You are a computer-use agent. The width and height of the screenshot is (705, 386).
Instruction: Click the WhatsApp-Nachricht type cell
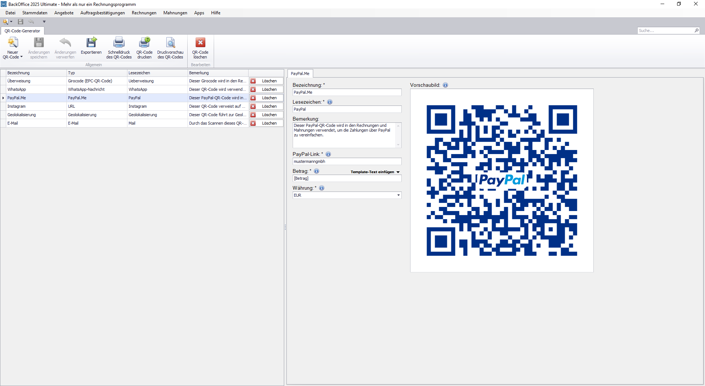pos(97,89)
